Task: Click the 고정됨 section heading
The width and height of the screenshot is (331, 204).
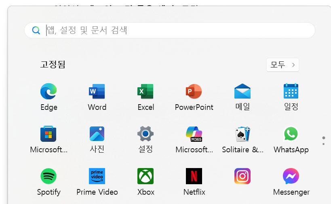Action: 53,64
